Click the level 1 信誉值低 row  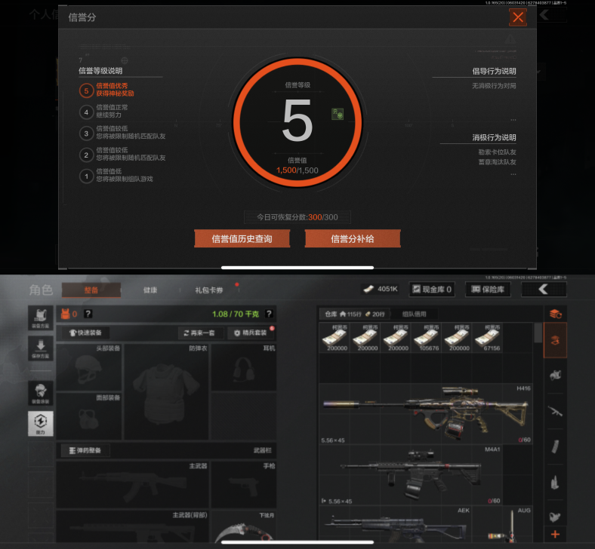click(x=116, y=176)
